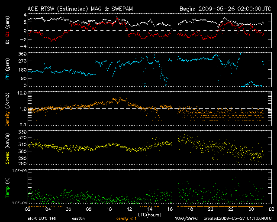
Task: Click the '00' hour tick label
Action: click(x=251, y=209)
